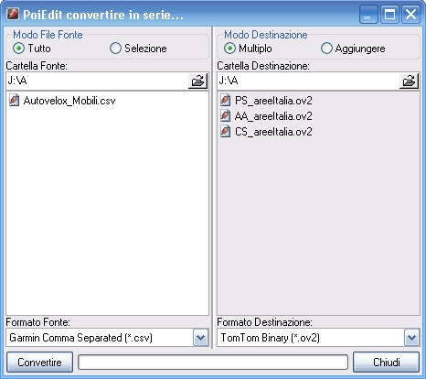The height and width of the screenshot is (379, 426).
Task: Click the Autovelox_Mobili.csv file icon
Action: pyautogui.click(x=14, y=101)
